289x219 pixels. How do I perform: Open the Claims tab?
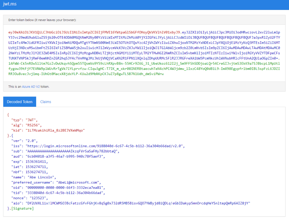click(x=45, y=102)
